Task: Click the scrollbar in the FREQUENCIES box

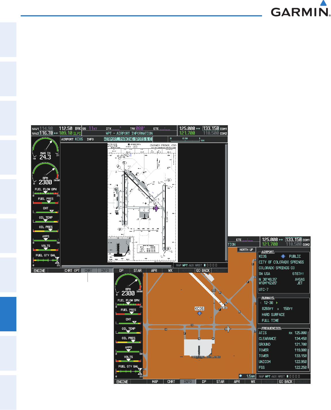Action: click(309, 350)
